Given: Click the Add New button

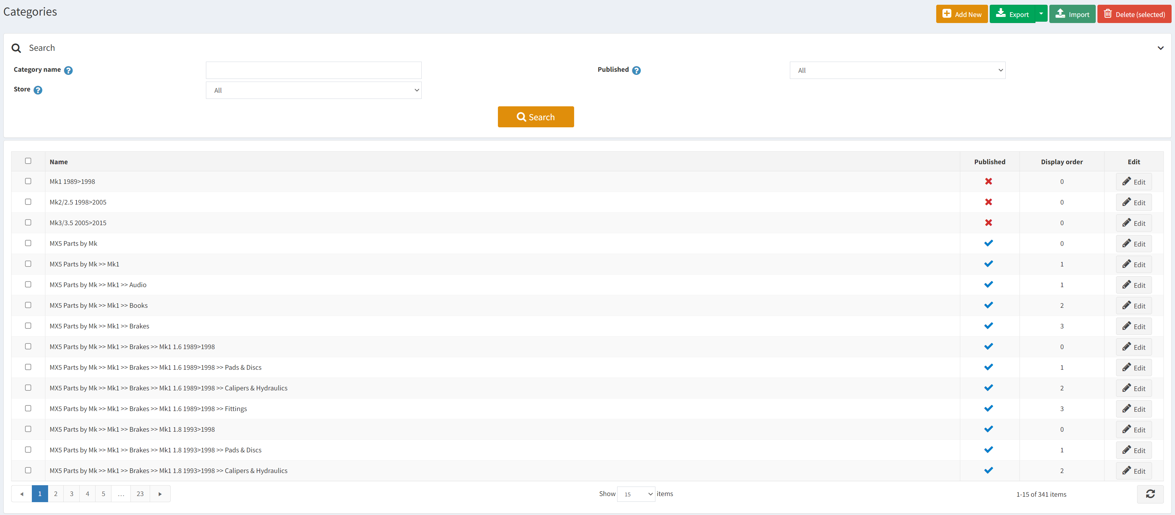Looking at the screenshot, I should 962,14.
